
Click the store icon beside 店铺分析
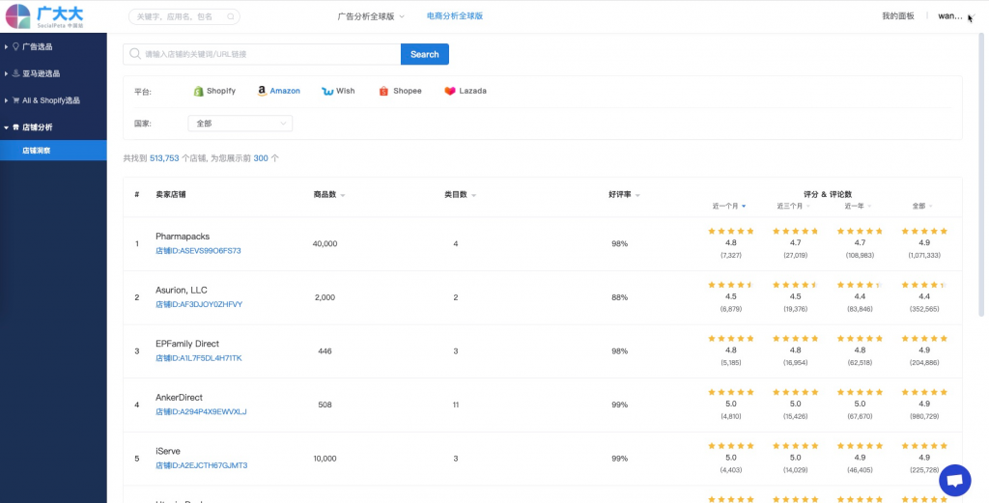(15, 127)
